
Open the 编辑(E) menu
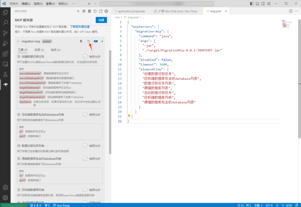point(26,4)
